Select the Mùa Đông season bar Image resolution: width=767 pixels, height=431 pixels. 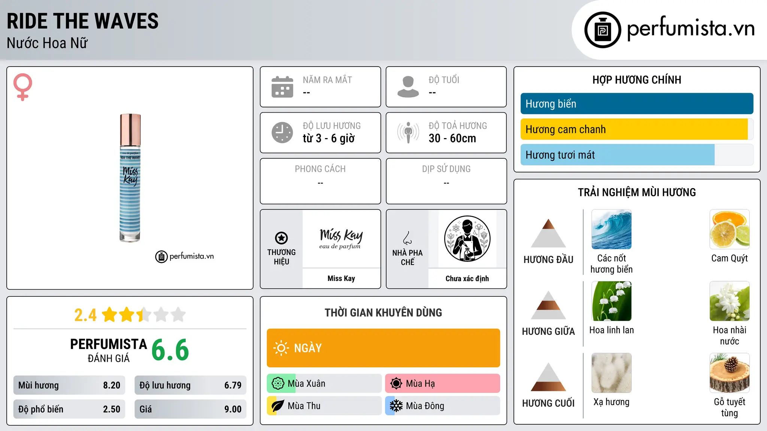pyautogui.click(x=443, y=406)
